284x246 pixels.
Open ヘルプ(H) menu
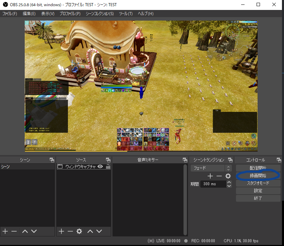(x=146, y=14)
